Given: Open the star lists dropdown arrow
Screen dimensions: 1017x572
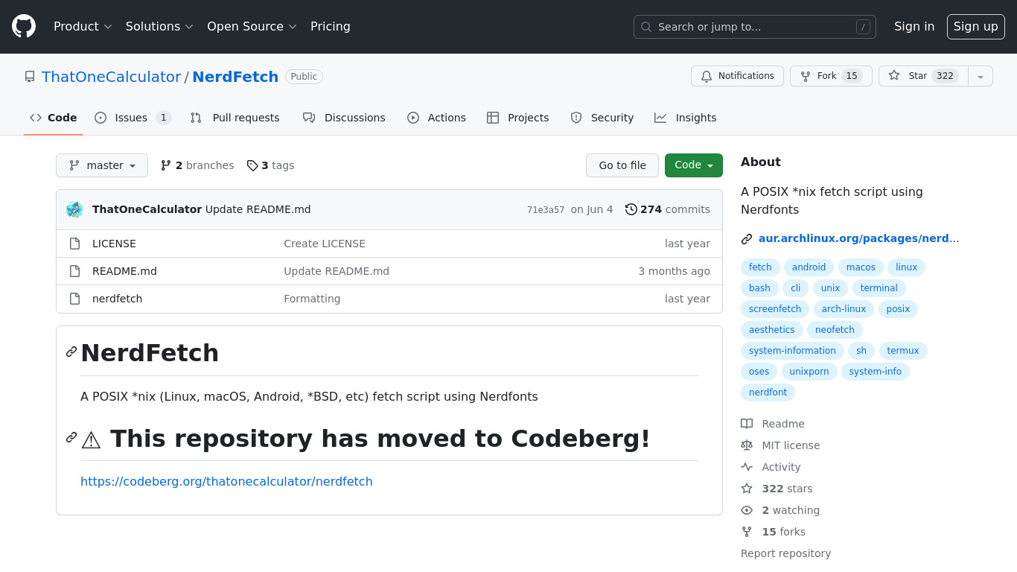Looking at the screenshot, I should click(981, 76).
